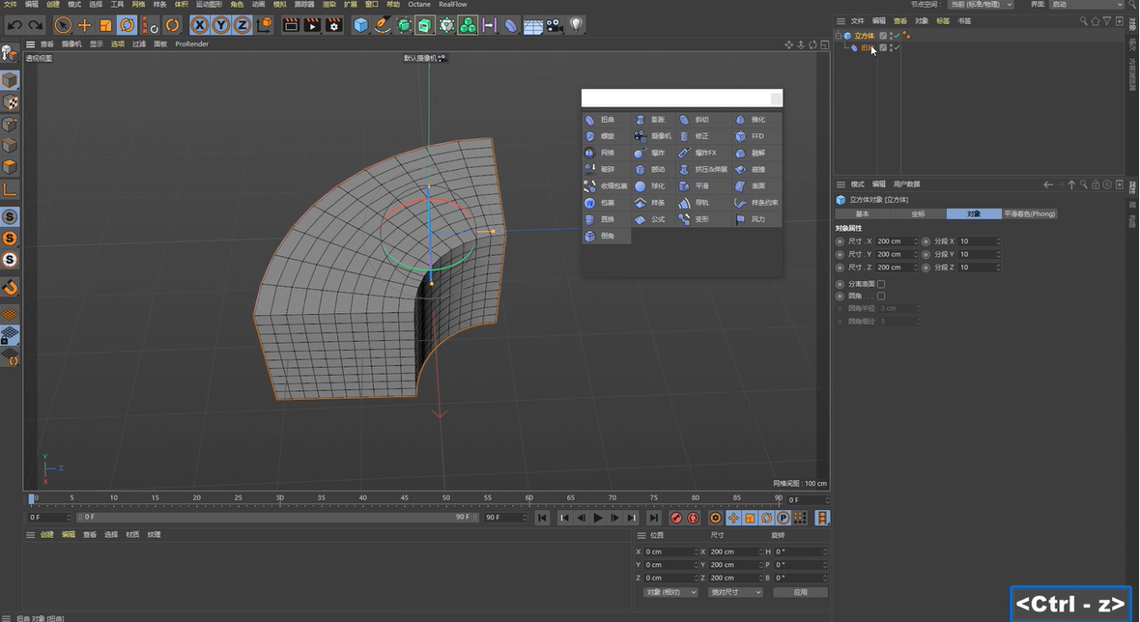
Task: Select the Scale tool icon
Action: (x=105, y=25)
